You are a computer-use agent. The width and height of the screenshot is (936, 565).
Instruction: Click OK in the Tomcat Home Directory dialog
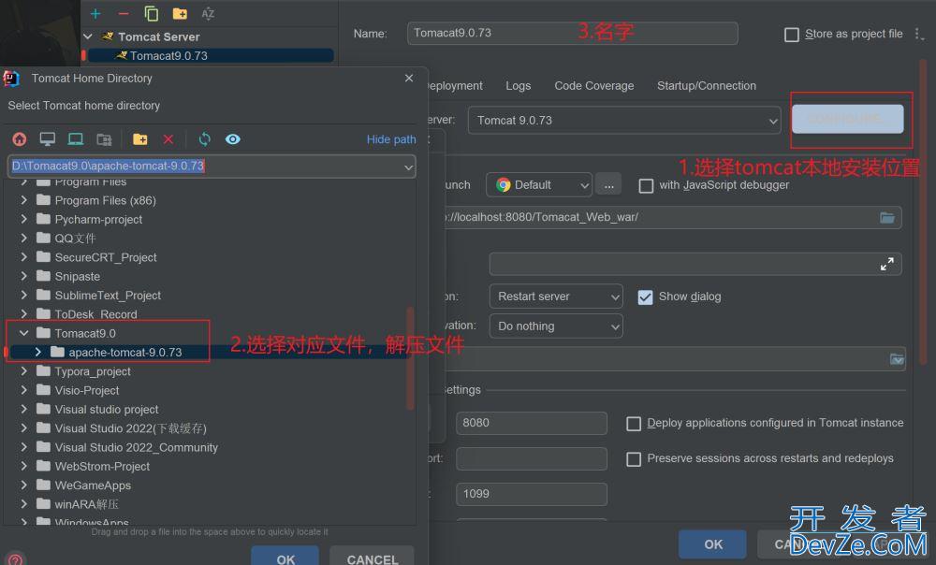285,556
